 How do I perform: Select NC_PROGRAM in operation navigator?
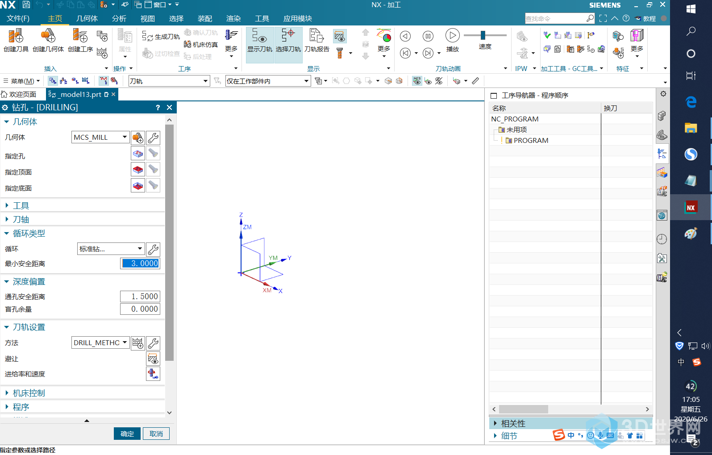(x=515, y=119)
